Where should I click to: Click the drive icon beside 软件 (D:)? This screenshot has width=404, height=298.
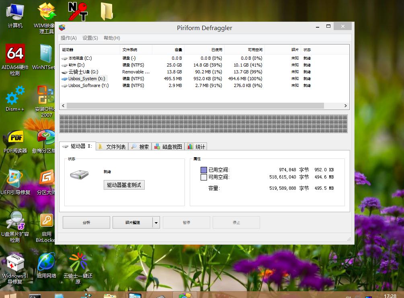(x=64, y=65)
